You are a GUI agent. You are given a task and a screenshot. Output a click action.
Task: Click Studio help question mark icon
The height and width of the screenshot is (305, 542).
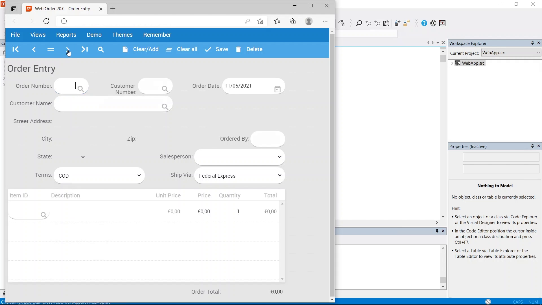pos(424,23)
